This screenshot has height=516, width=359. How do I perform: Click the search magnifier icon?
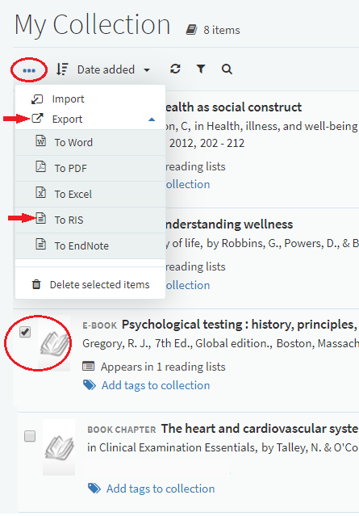(x=227, y=69)
